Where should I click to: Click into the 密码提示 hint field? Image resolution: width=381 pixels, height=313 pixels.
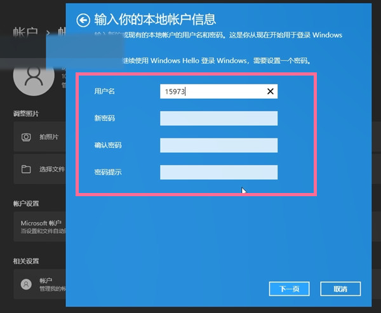point(218,172)
